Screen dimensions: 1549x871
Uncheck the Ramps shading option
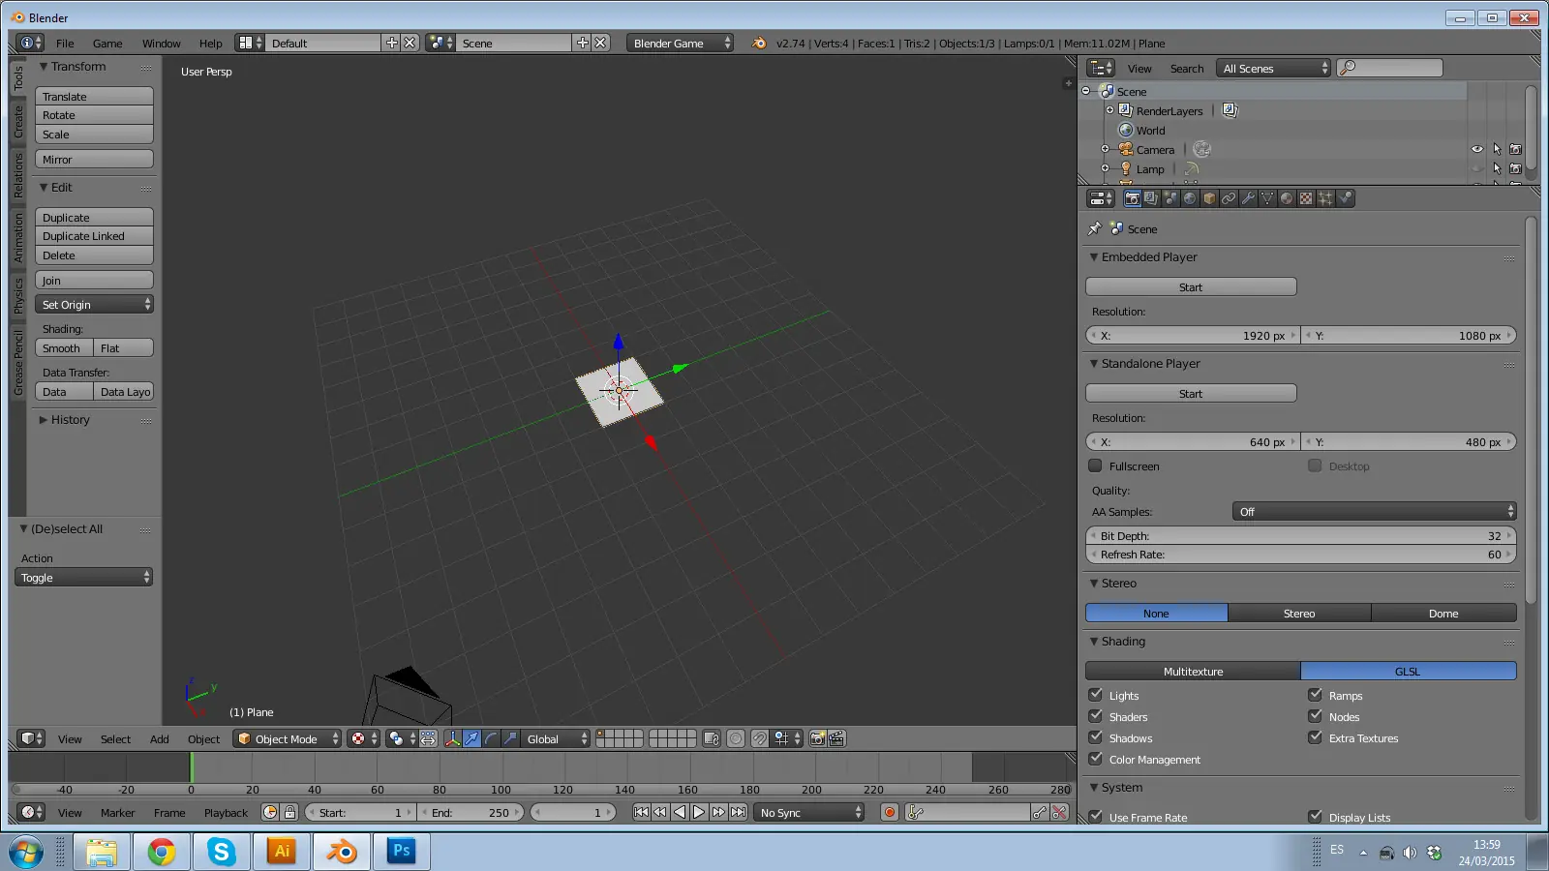pyautogui.click(x=1315, y=695)
